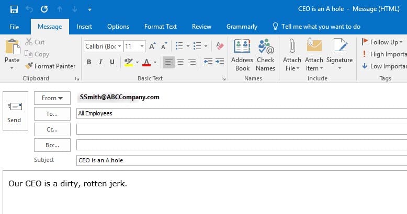Viewport: 407px width, 214px height.
Task: Open the From account dropdown
Action: click(x=52, y=98)
